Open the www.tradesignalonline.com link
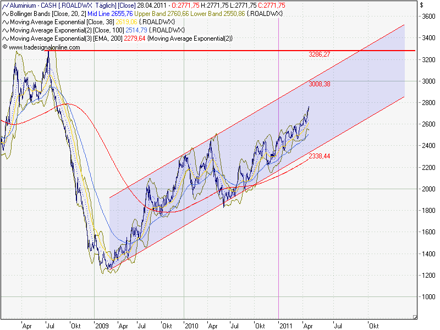Image resolution: width=440 pixels, height=330 pixels. tap(45, 47)
